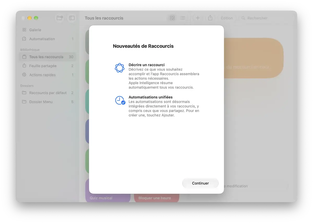Click the Automatisation clock icon

click(x=24, y=39)
